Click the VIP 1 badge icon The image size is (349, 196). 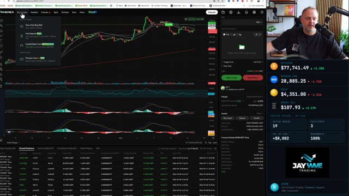[x=223, y=88]
